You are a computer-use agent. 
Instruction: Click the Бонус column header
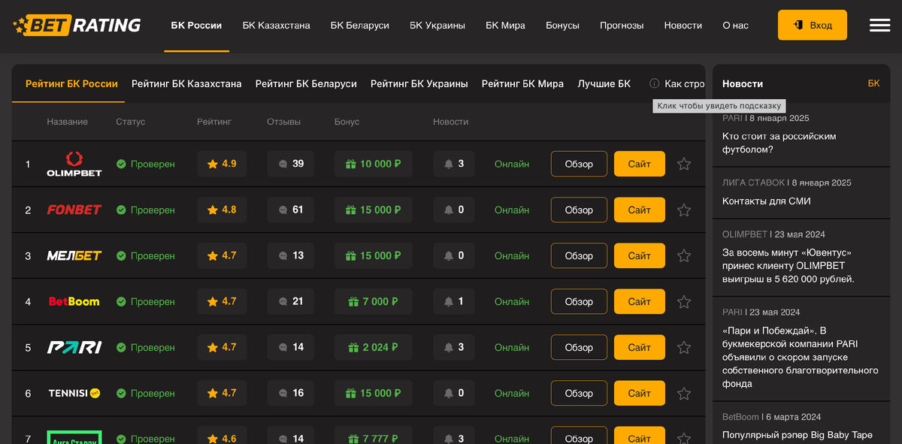pos(347,122)
